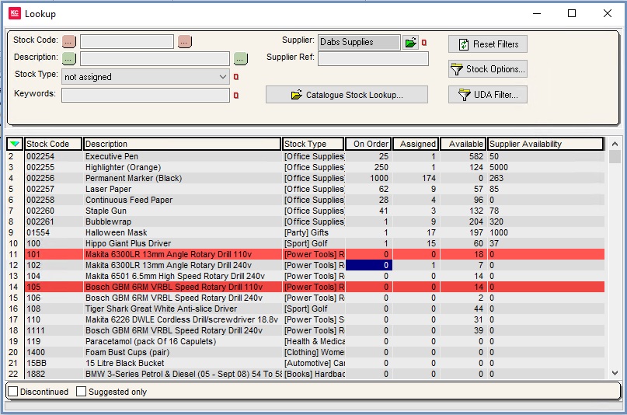Sort by Stock Type column header
Viewport: 627px width, 415px height.
click(313, 144)
